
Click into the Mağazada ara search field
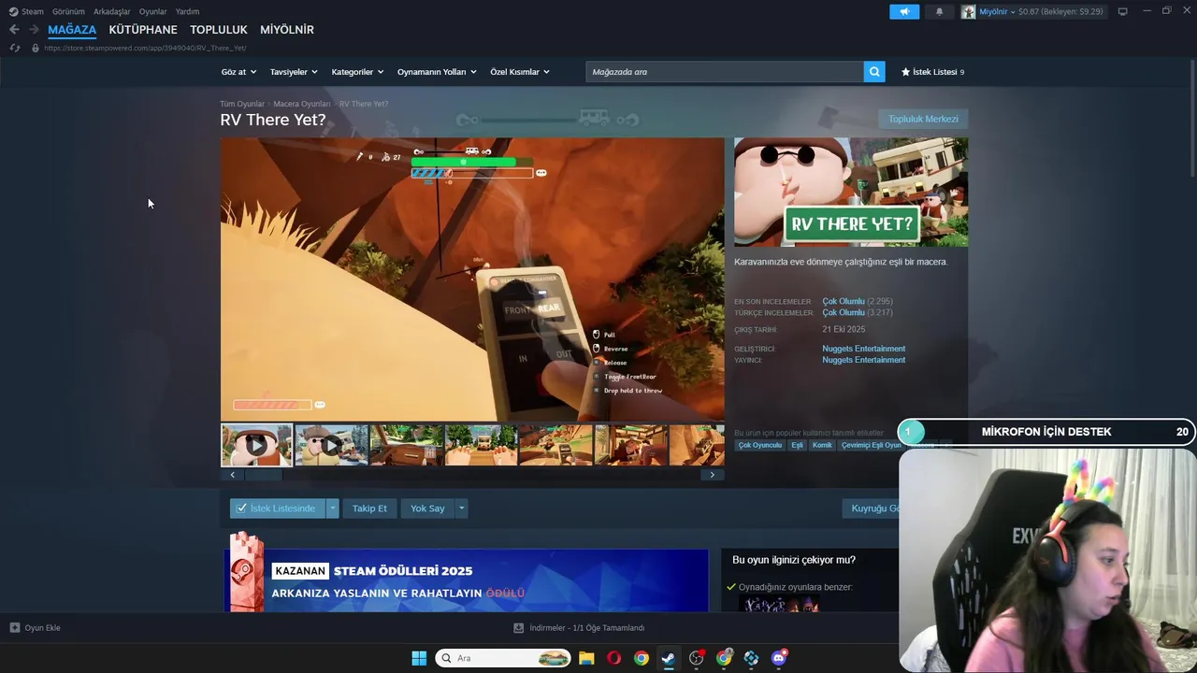point(725,72)
